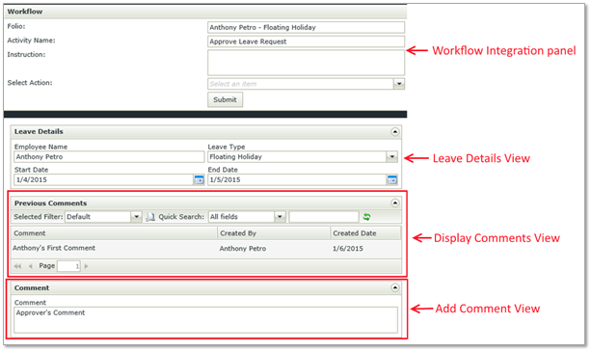Screen dimensions: 591x351
Task: Click the Page number box
Action: coord(68,266)
